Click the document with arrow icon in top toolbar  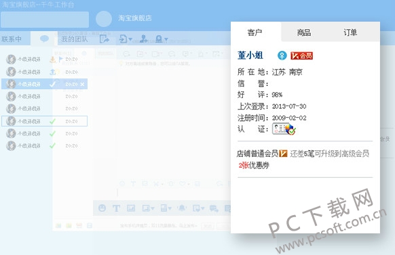coord(123,39)
